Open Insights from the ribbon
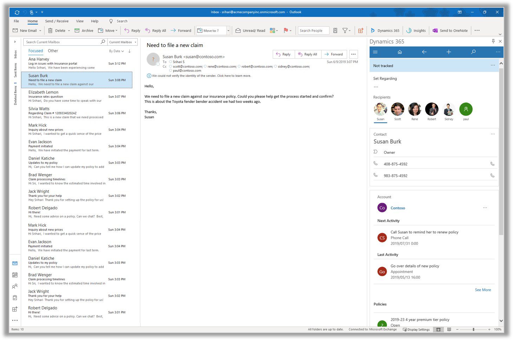513x340 pixels. (416, 31)
